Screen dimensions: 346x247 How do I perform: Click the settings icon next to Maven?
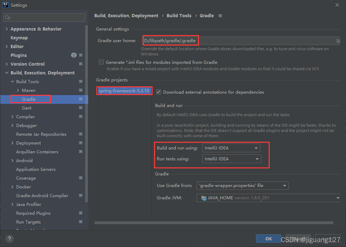81,90
